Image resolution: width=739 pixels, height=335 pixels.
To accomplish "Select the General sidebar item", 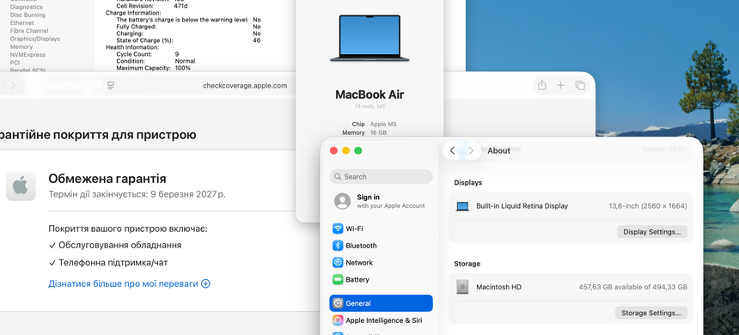I will [381, 303].
